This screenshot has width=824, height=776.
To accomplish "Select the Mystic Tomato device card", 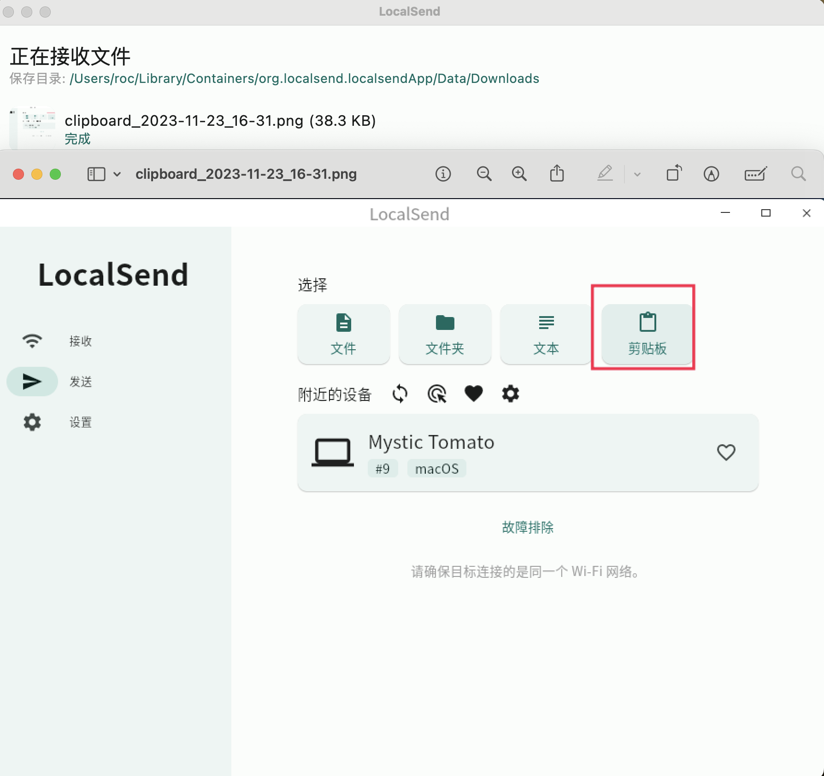I will (528, 453).
